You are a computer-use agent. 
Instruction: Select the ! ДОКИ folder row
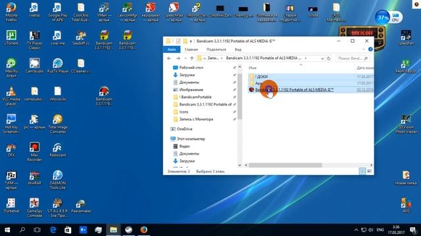coord(310,77)
